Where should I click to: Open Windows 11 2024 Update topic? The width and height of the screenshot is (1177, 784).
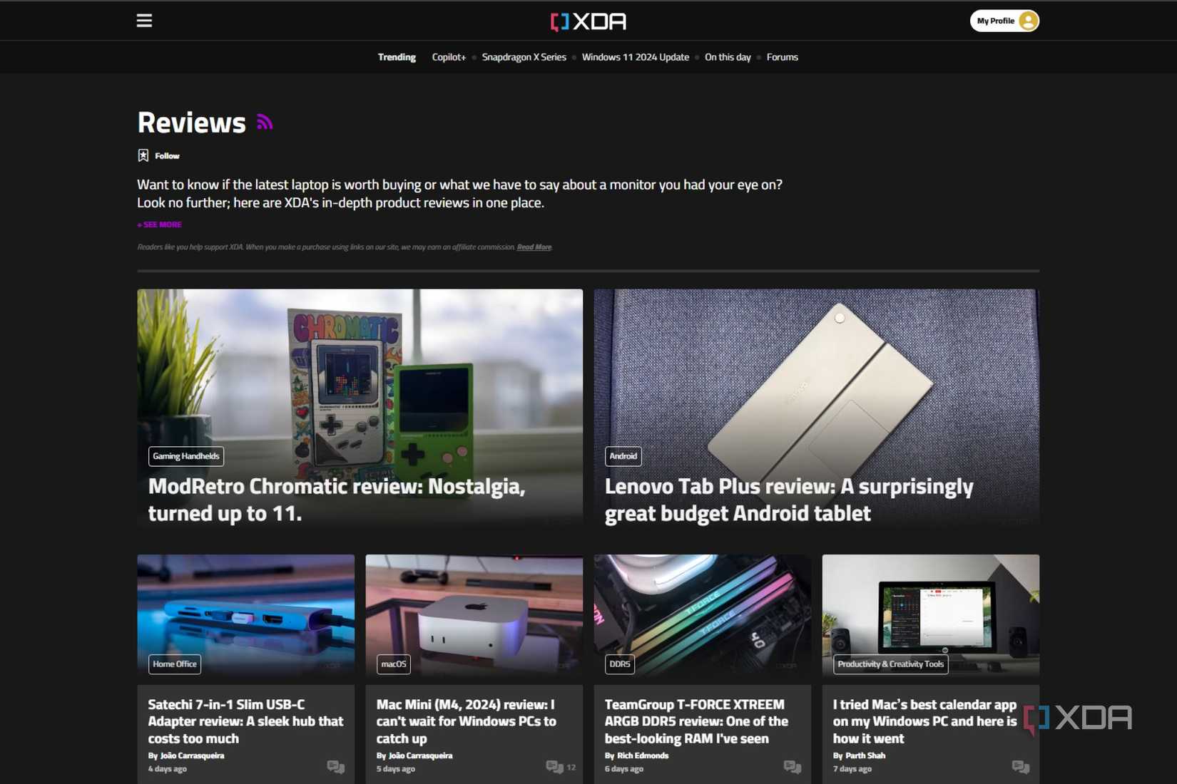(x=636, y=57)
